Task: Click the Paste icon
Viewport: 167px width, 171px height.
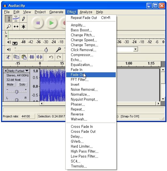Action: 24,57
